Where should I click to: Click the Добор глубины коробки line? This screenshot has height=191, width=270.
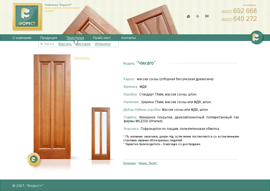pyautogui.click(x=166, y=109)
